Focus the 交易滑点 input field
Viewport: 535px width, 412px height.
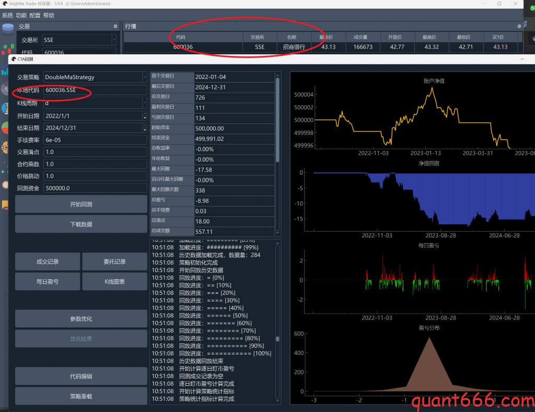tap(95, 152)
